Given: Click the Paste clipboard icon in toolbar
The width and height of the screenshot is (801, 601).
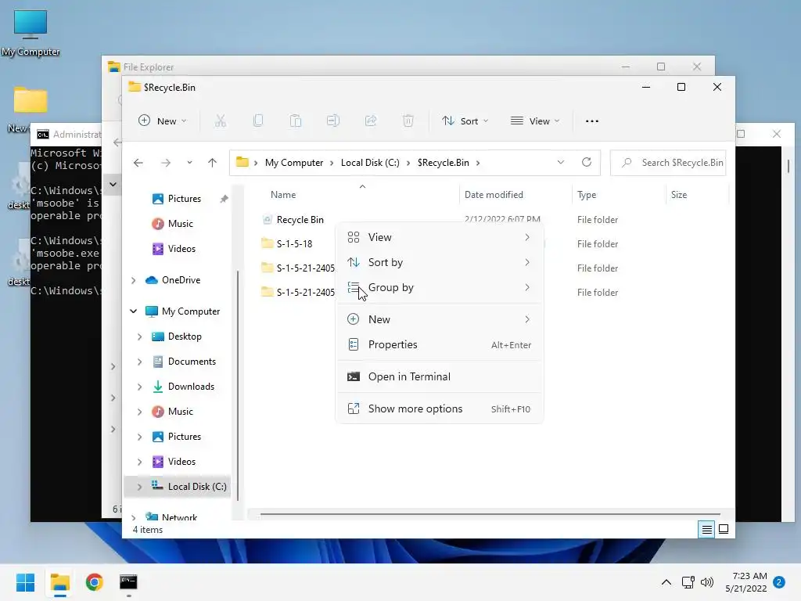Looking at the screenshot, I should [x=295, y=121].
